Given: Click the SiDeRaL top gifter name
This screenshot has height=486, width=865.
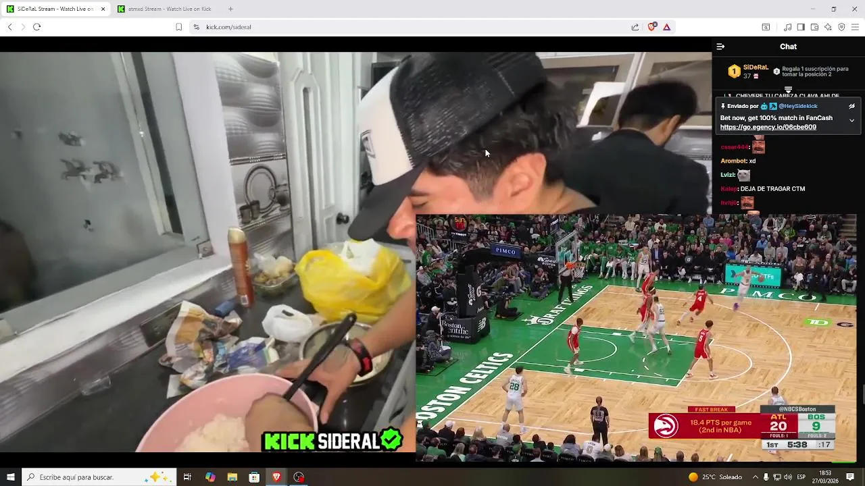Looking at the screenshot, I should (756, 67).
